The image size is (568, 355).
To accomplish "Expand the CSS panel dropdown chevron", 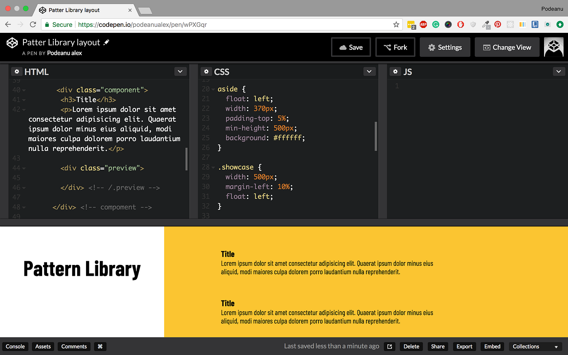I will coord(369,71).
